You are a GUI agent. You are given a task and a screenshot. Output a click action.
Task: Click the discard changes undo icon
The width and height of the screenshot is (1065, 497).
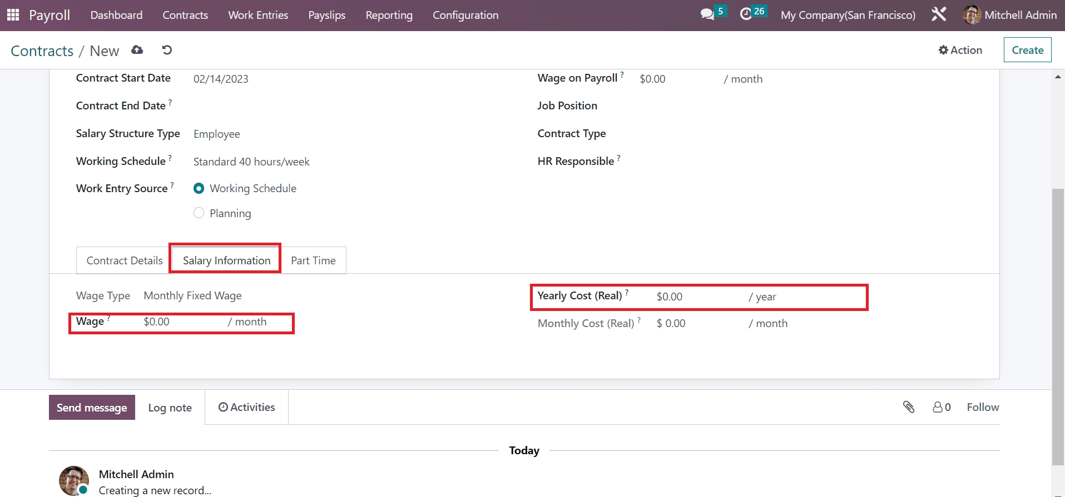167,50
